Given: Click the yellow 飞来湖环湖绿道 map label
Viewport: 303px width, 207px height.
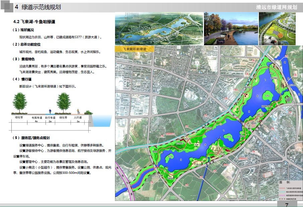Looking at the screenshot, I should tap(134, 49).
